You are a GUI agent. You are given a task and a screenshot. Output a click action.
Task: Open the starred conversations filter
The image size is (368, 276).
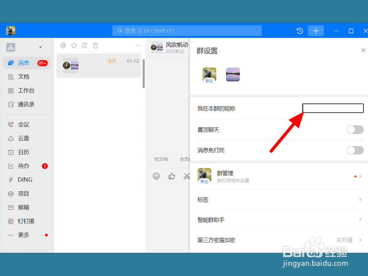coord(74,45)
